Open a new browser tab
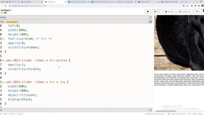 click(x=186, y=2)
